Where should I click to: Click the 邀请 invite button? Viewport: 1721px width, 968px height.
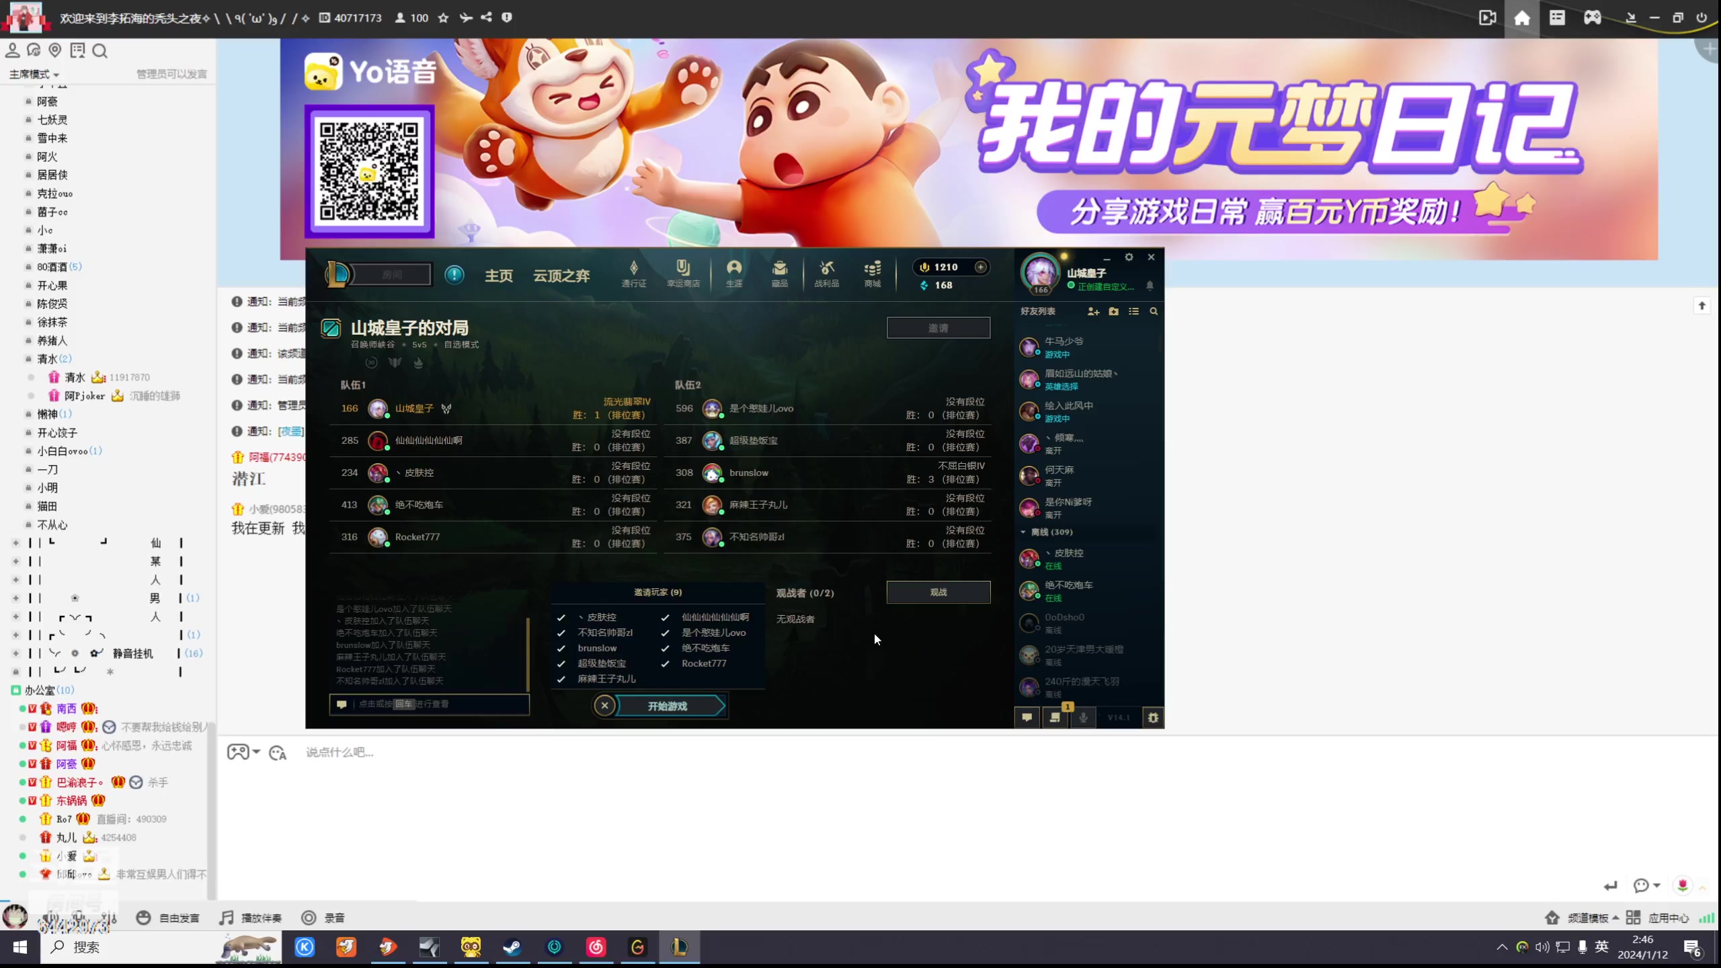click(938, 327)
